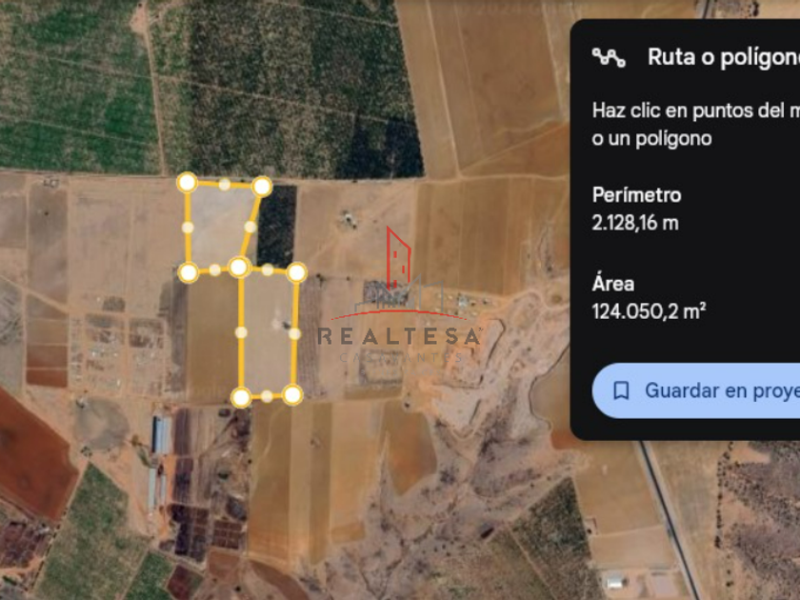Select the rightmost vertex of the polygon's middle row
The height and width of the screenshot is (600, 800).
296,272
